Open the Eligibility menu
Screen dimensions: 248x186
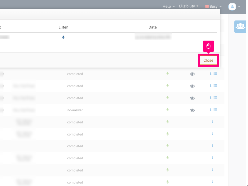(189, 6)
